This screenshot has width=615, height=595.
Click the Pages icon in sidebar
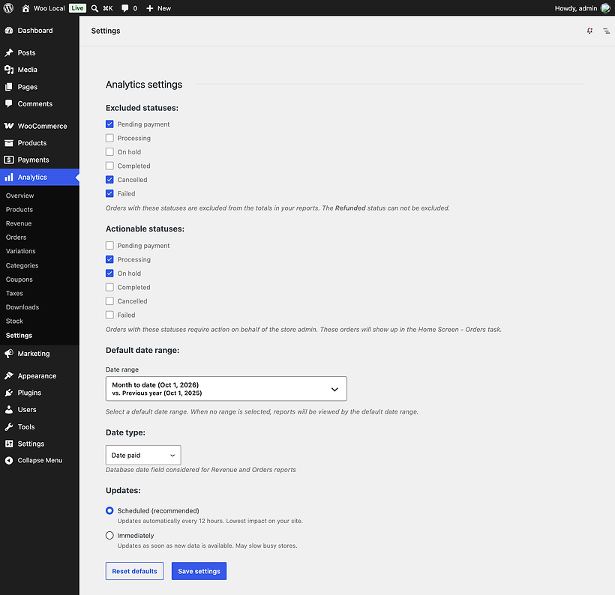click(9, 87)
